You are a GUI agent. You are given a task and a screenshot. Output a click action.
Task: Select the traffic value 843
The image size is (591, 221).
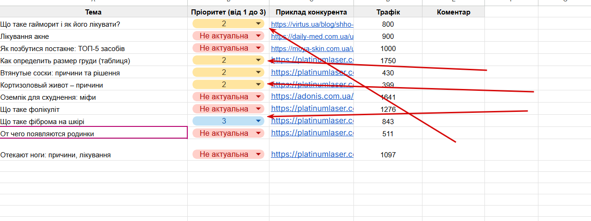388,122
